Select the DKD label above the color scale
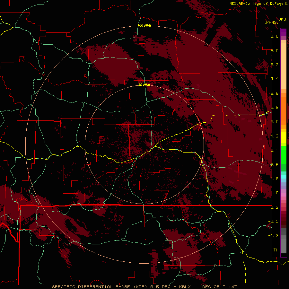This screenshot has width=289, height=289. click(x=282, y=19)
